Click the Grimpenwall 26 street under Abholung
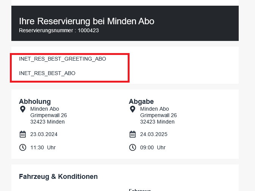255x191 pixels. (48, 115)
